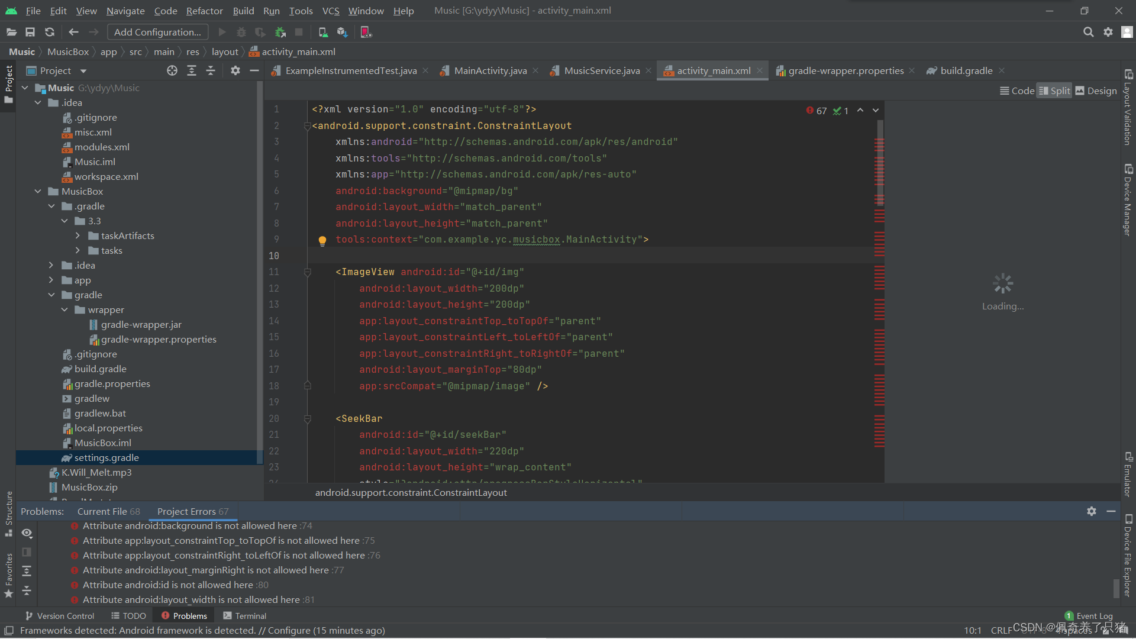Viewport: 1136px width, 639px height.
Task: Switch editor to Design view mode
Action: click(1096, 91)
